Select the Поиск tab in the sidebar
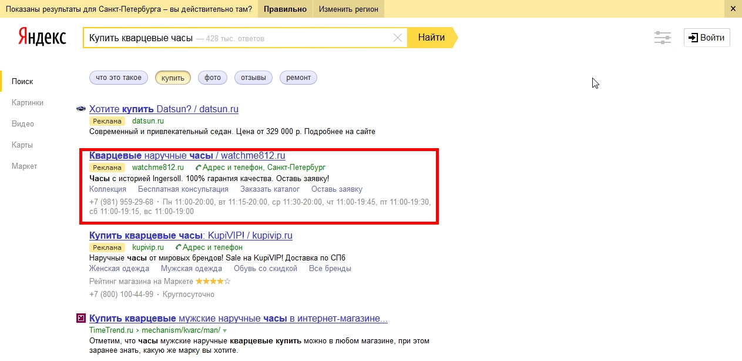 pyautogui.click(x=22, y=82)
